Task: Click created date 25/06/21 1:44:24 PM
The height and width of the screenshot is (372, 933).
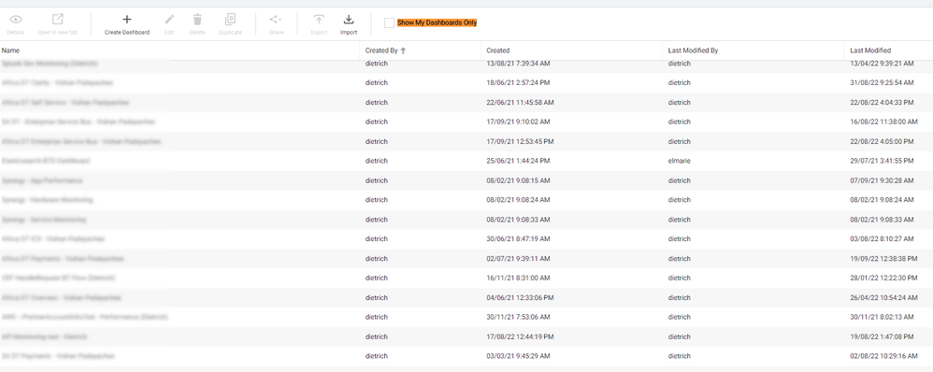Action: 518,161
